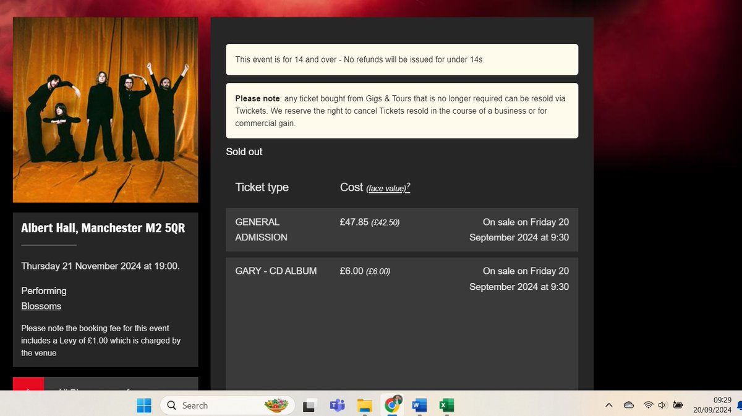Click the Ticket type column header
742x416 pixels.
(262, 187)
